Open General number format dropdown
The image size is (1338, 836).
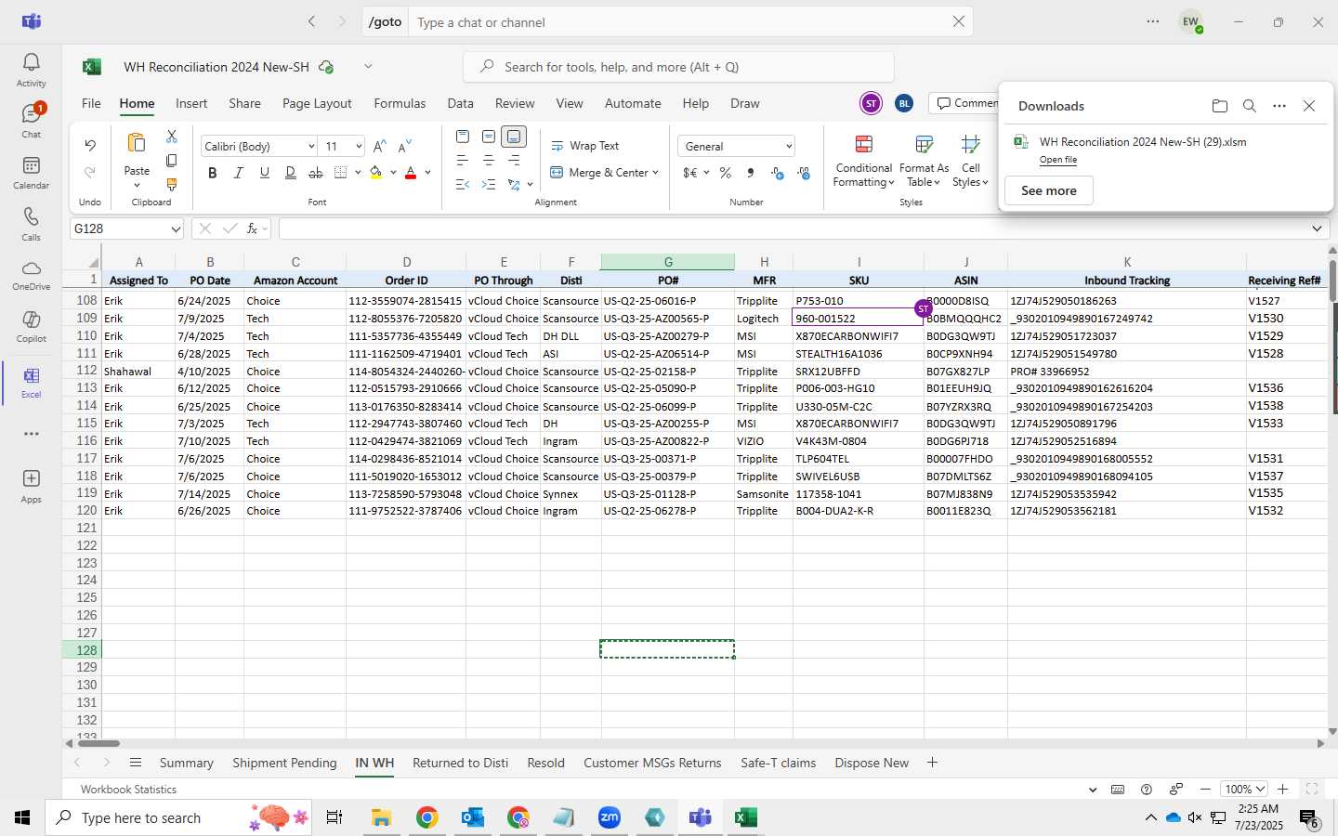(789, 147)
